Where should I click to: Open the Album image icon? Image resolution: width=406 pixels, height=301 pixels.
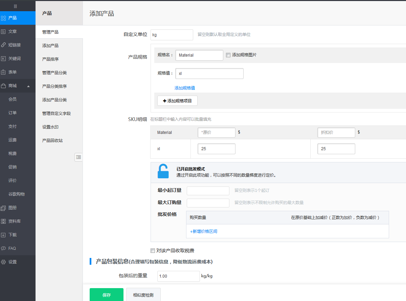click(3, 208)
